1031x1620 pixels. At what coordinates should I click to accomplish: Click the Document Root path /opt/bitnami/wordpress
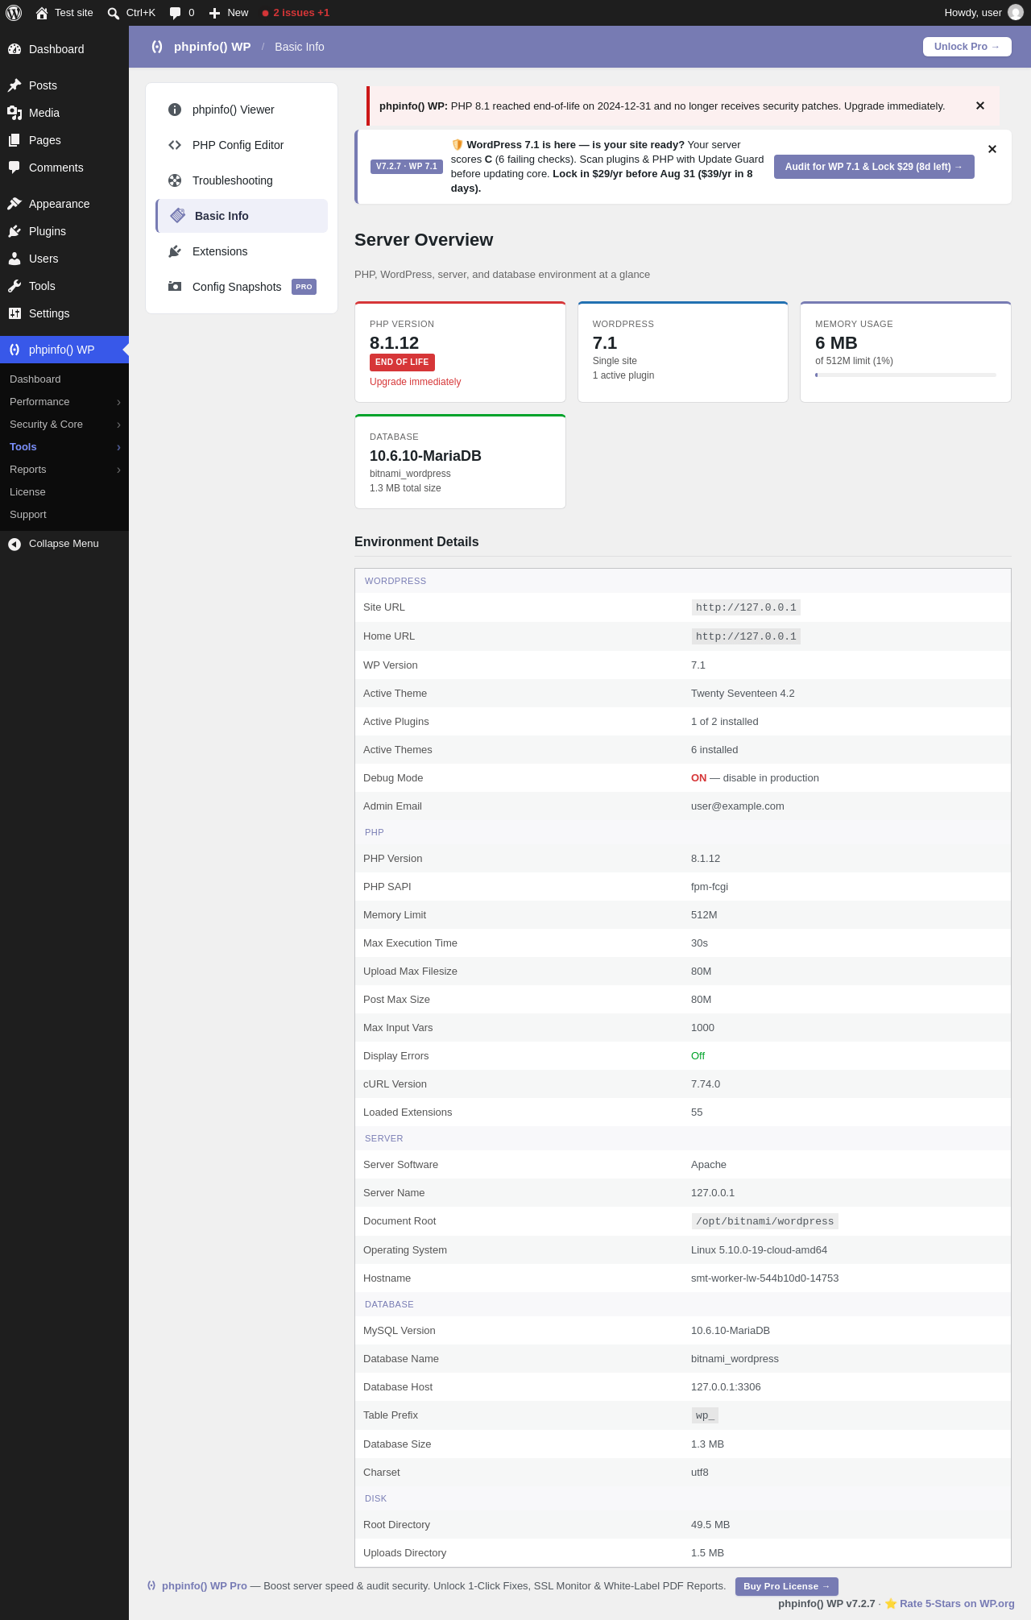[x=765, y=1221]
